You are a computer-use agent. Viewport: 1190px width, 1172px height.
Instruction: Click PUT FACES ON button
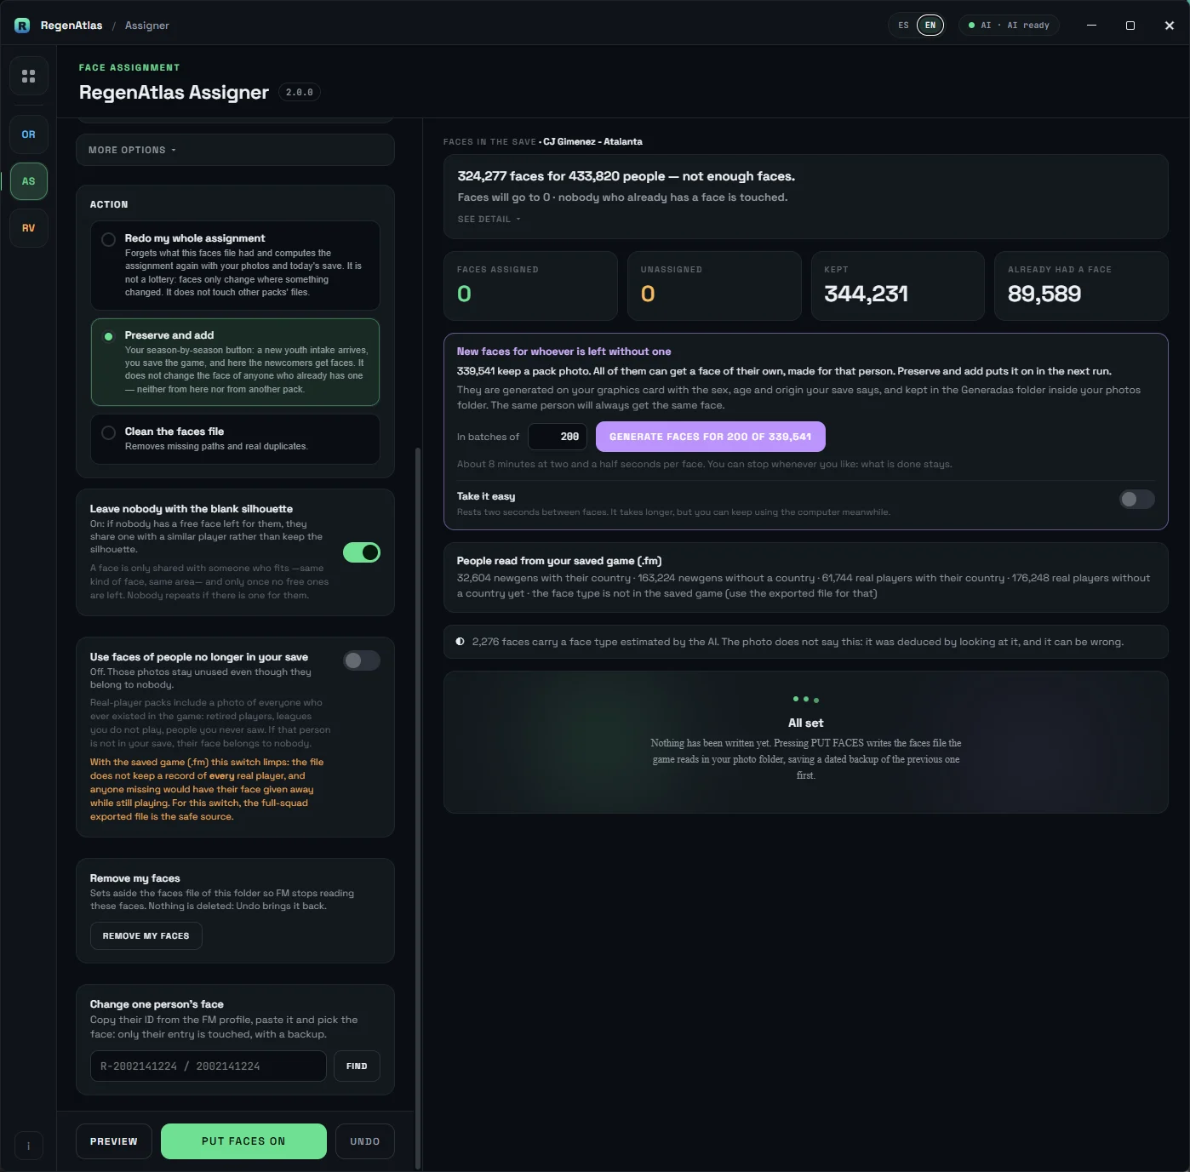243,1141
